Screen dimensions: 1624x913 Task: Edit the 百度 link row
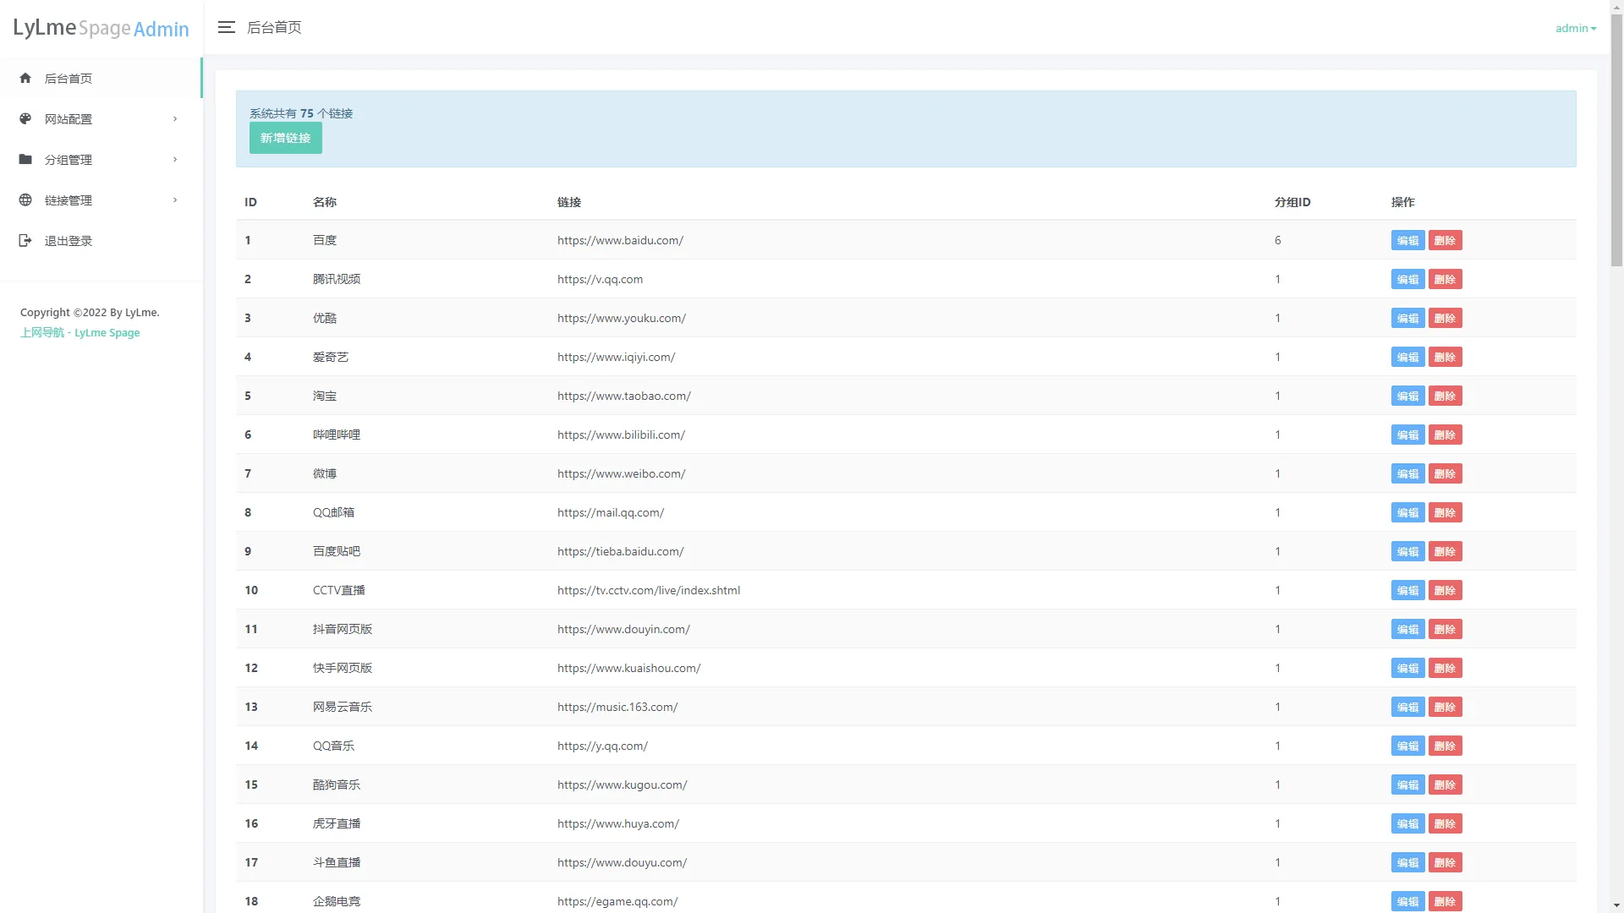(x=1407, y=240)
